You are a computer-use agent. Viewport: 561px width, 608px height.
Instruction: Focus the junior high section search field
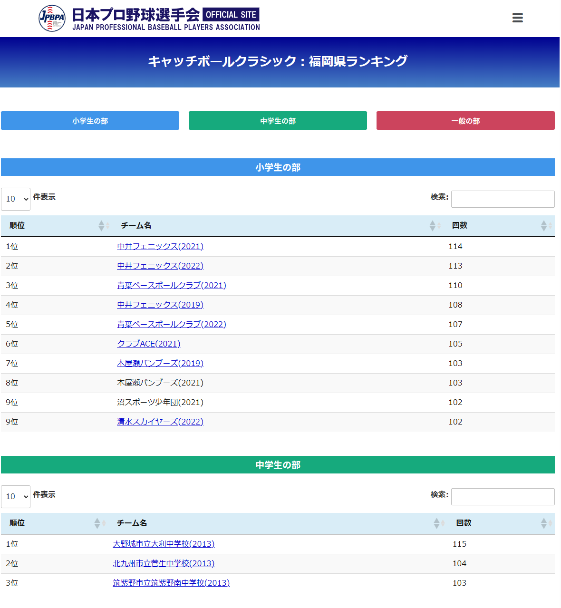click(x=503, y=497)
